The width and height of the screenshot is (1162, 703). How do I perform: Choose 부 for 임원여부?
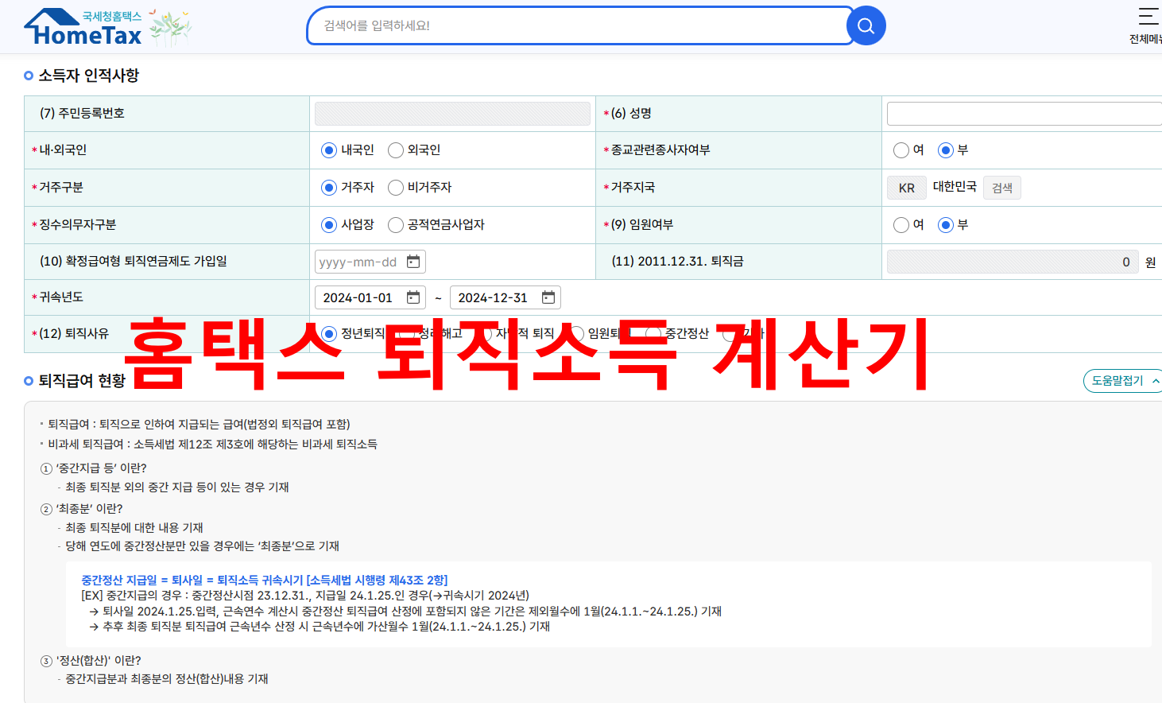pyautogui.click(x=946, y=225)
